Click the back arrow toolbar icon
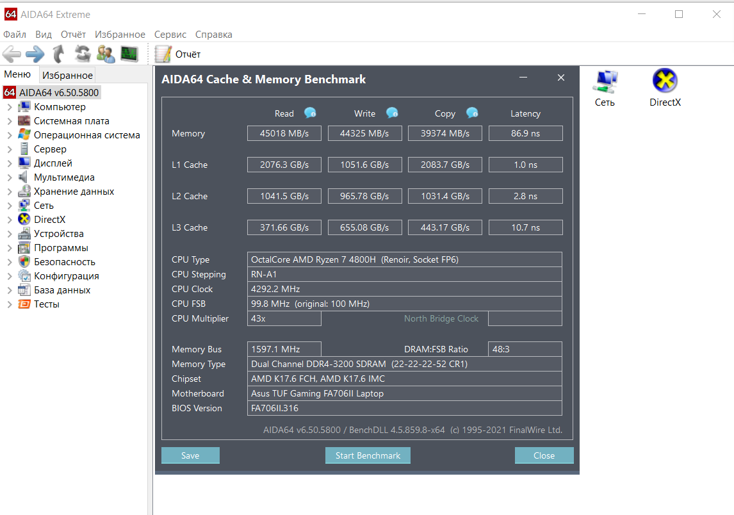734x515 pixels. point(12,54)
